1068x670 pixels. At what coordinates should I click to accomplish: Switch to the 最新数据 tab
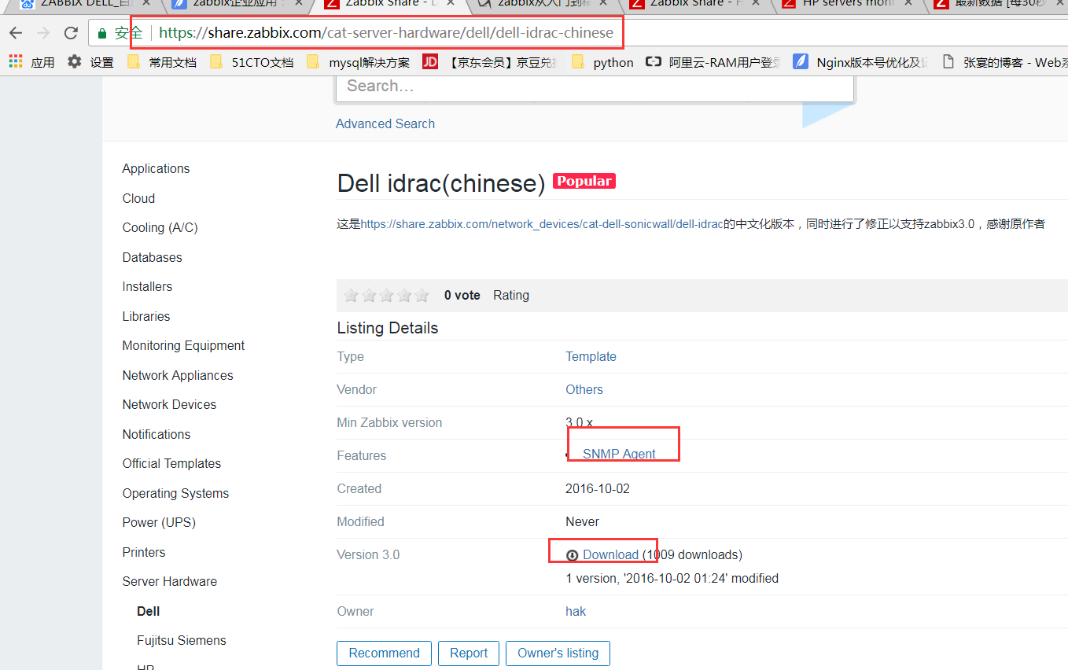pos(999,4)
